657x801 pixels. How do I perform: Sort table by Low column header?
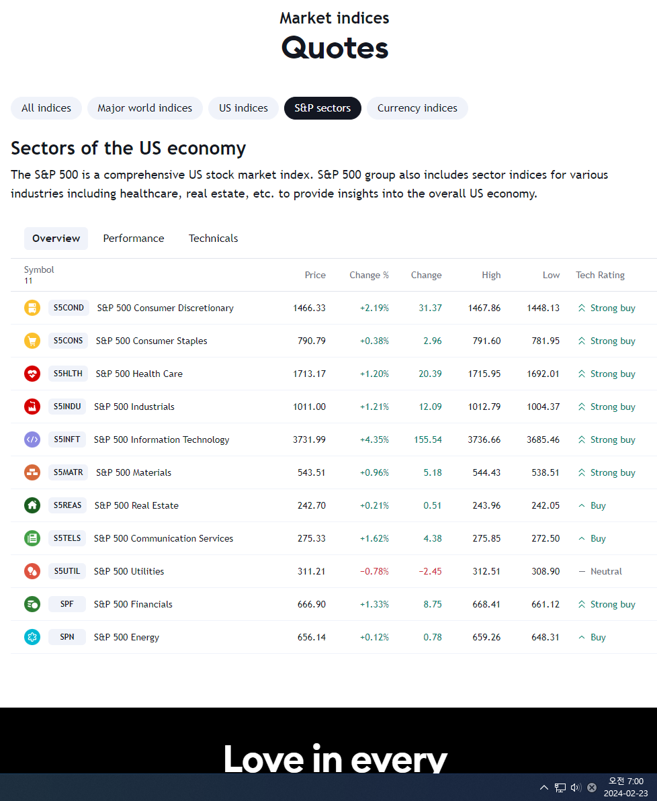(552, 275)
